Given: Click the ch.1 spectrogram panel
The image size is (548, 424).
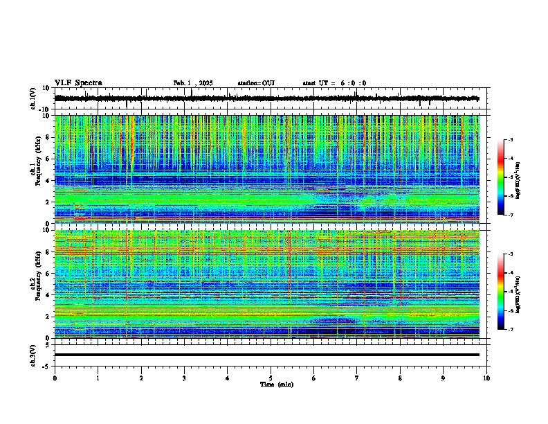Looking at the screenshot, I should click(266, 169).
